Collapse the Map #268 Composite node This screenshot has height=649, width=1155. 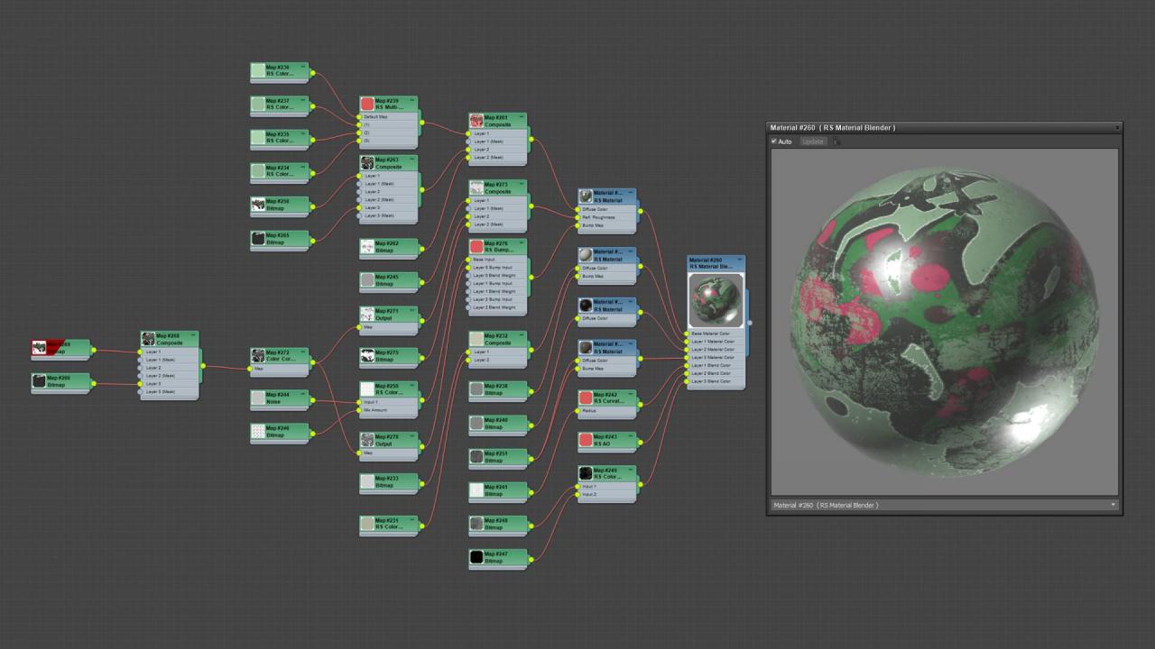point(193,334)
